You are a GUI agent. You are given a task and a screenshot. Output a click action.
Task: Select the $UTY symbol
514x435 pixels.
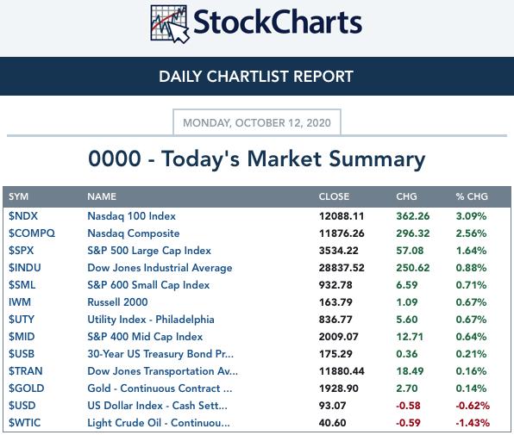tap(22, 320)
